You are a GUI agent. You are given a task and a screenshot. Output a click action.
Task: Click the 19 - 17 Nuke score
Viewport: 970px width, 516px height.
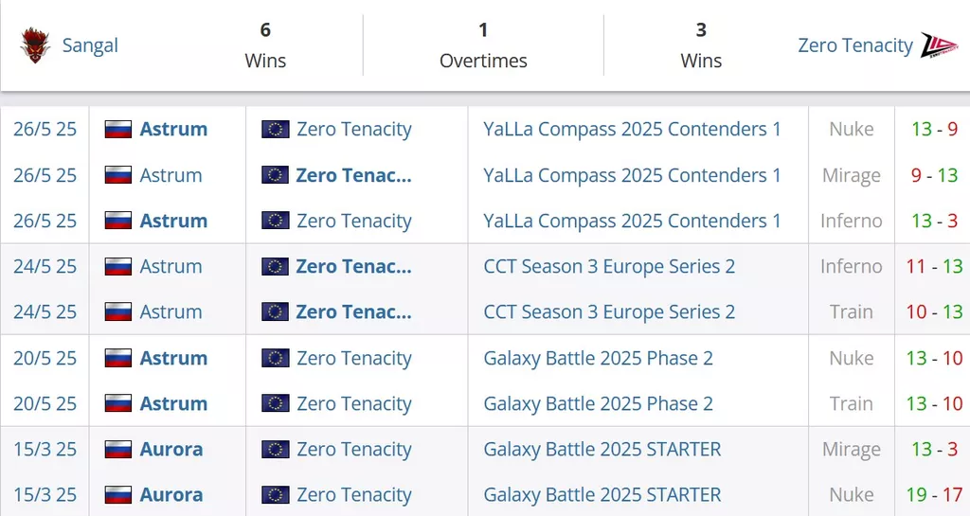click(x=934, y=495)
